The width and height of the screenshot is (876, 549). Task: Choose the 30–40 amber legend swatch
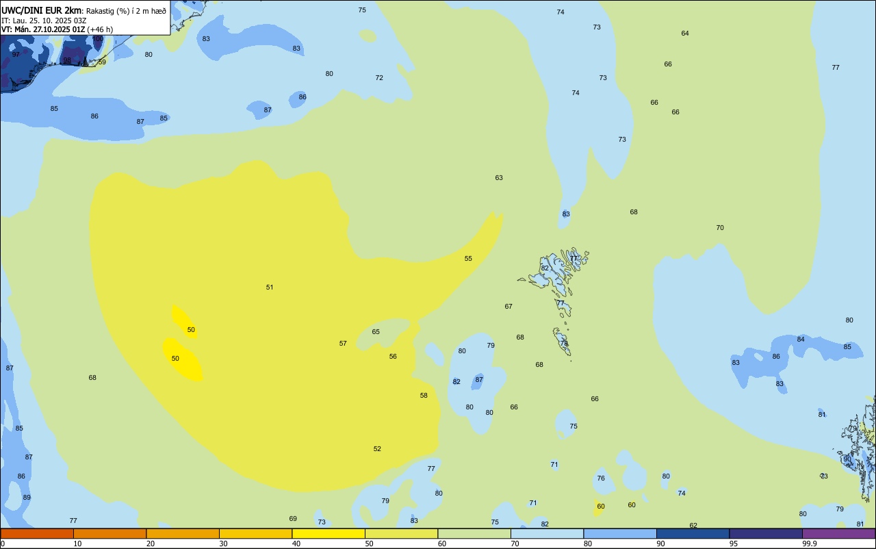255,533
